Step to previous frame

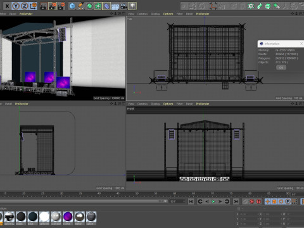tap(207, 201)
